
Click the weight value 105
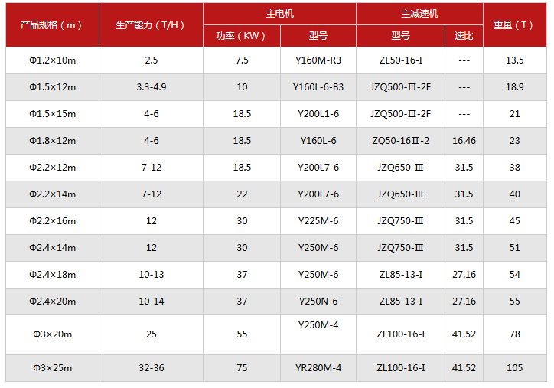point(514,368)
